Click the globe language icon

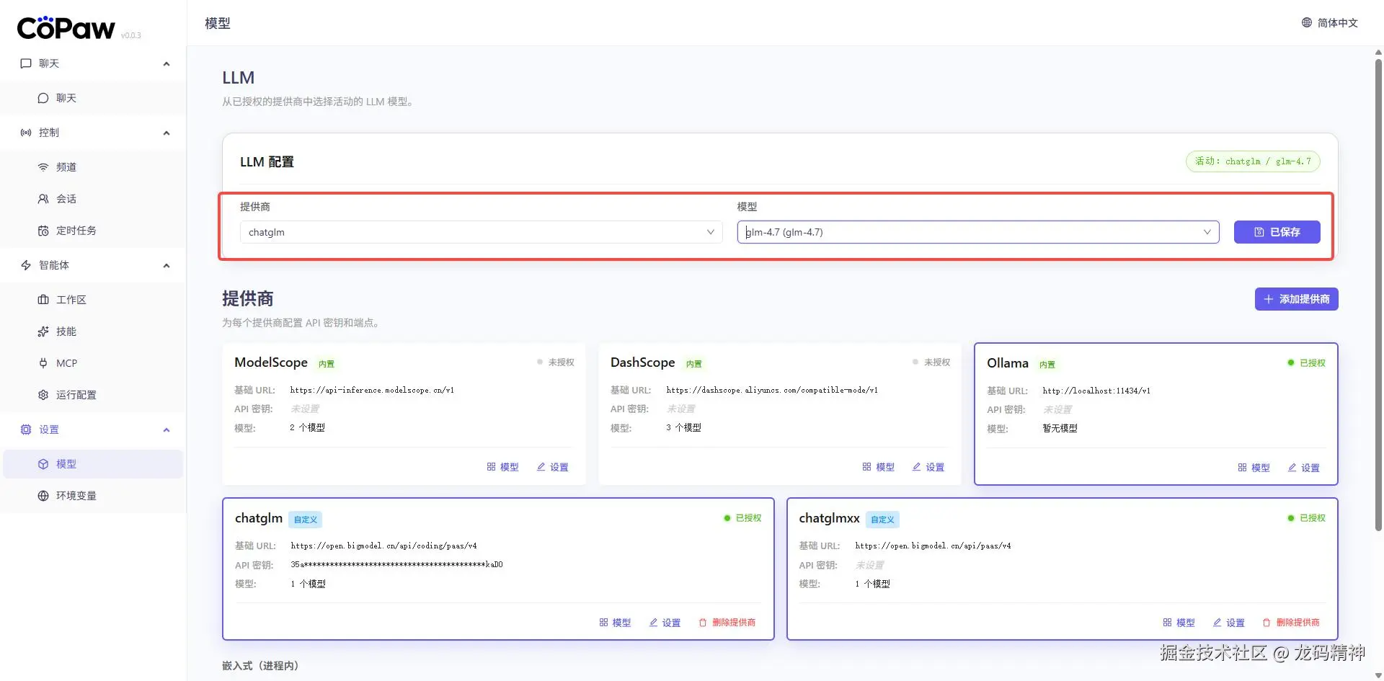1307,23
